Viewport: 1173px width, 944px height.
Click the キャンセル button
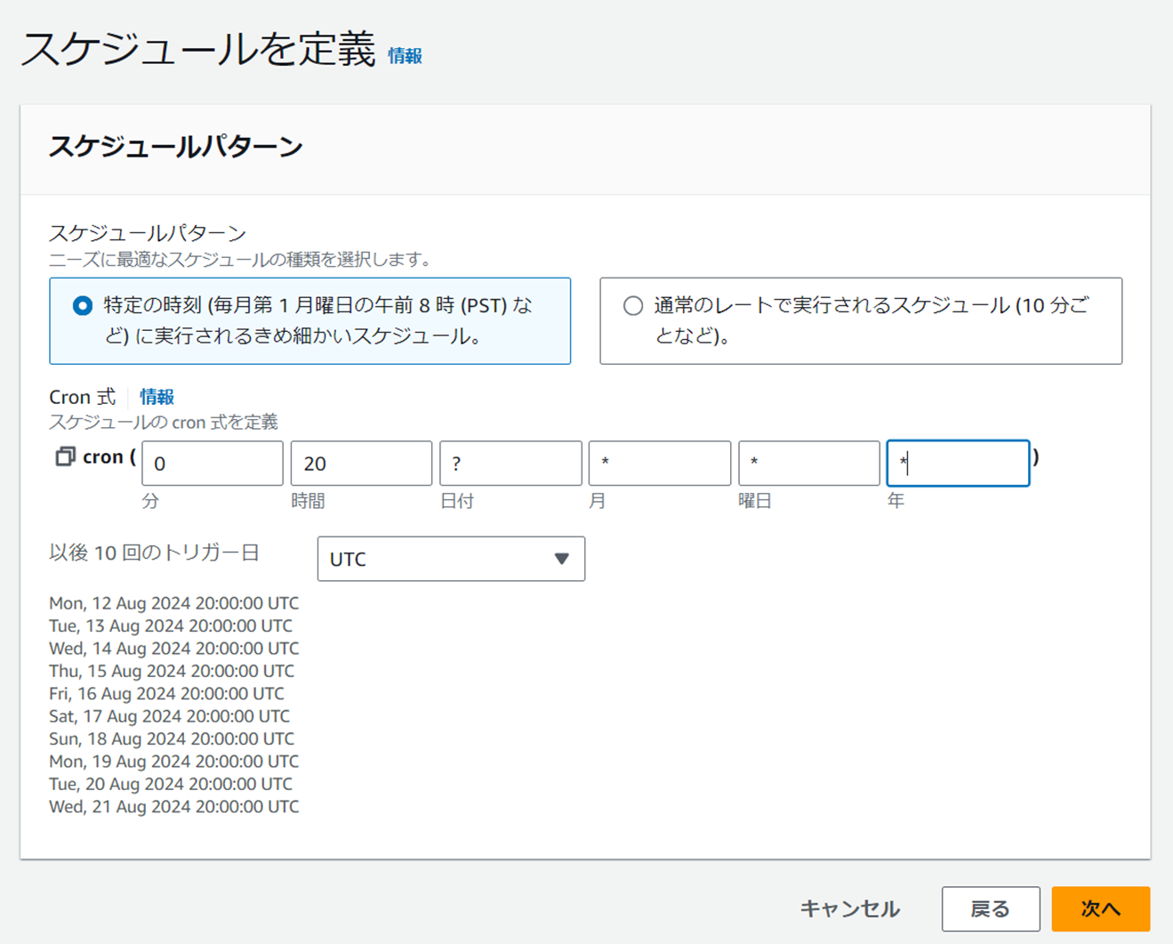click(849, 908)
